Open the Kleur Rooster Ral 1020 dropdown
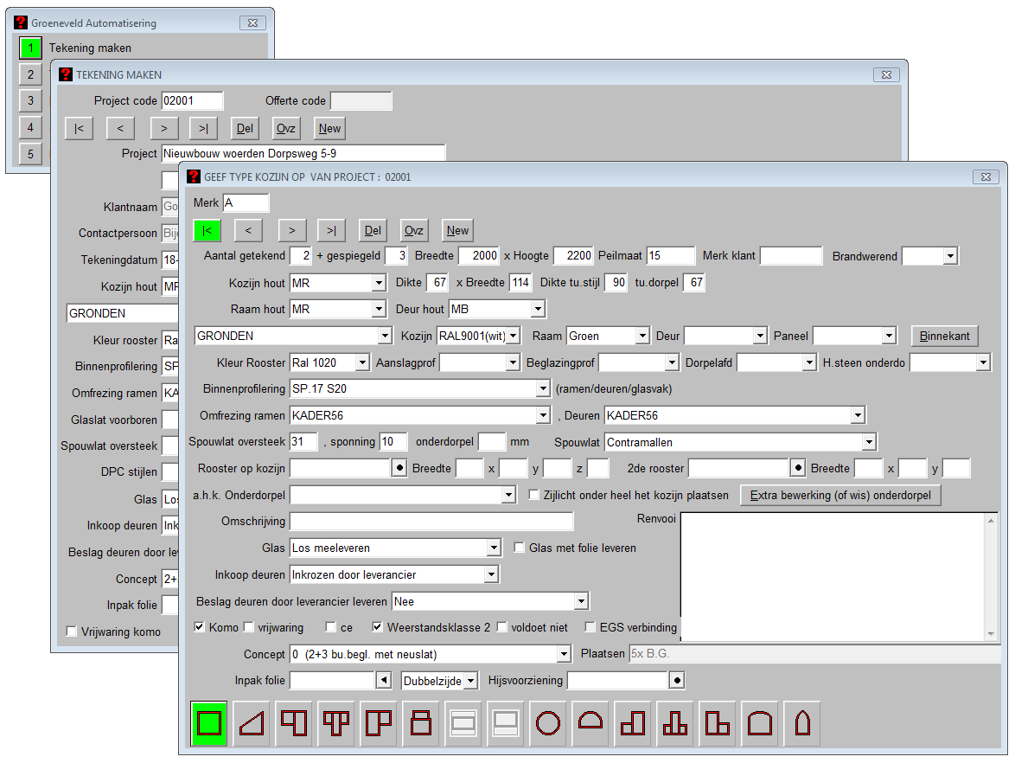The width and height of the screenshot is (1015, 763). pyautogui.click(x=362, y=363)
